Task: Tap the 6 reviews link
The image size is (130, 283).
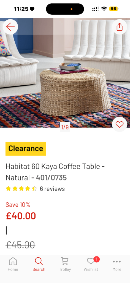Action: 52,189
